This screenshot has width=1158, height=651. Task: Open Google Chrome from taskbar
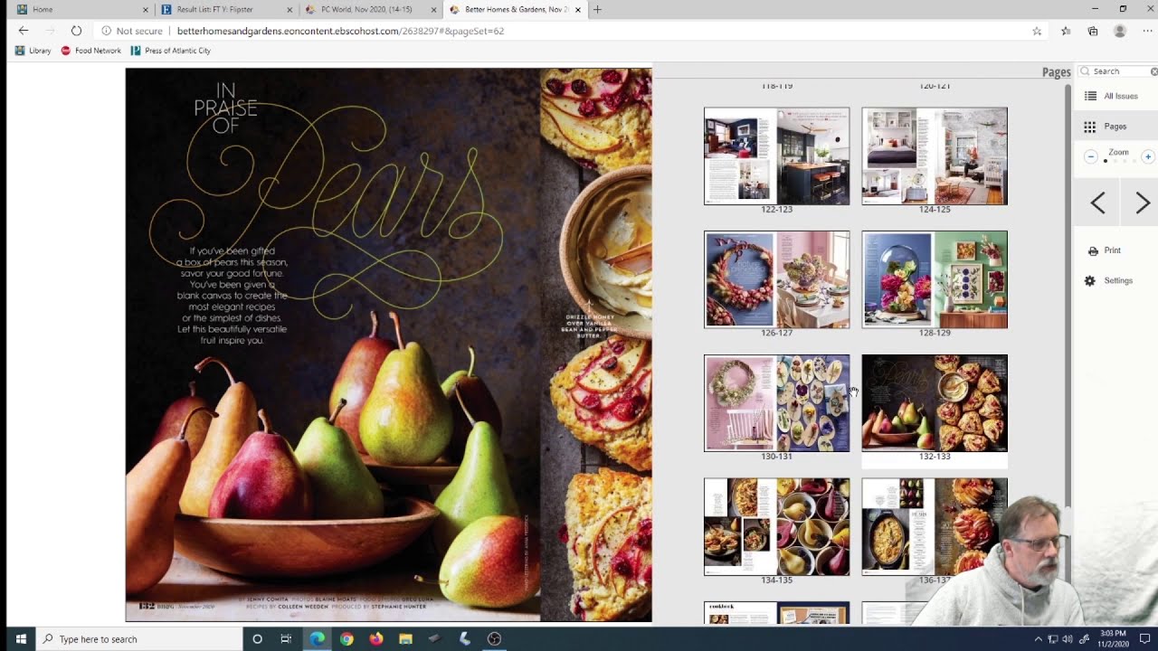(346, 639)
